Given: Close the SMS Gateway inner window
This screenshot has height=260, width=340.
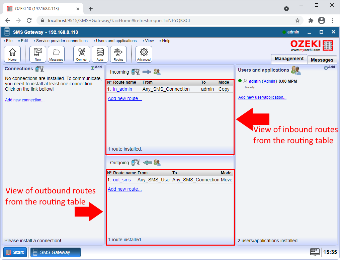Looking at the screenshot, I should pyautogui.click(x=334, y=32).
